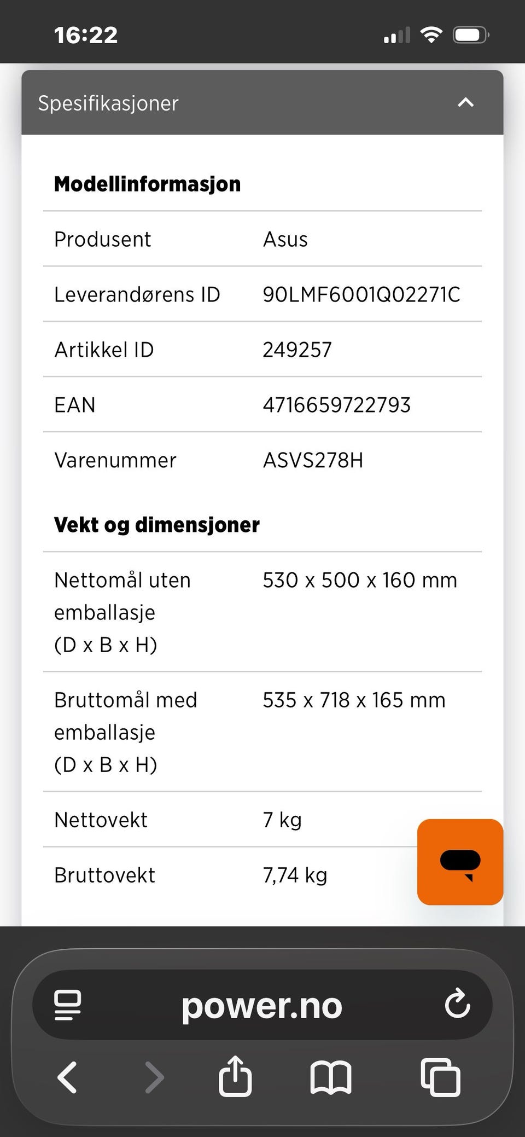Tap the status bar clock 16:22
Viewport: 525px width, 1137px height.
86,35
